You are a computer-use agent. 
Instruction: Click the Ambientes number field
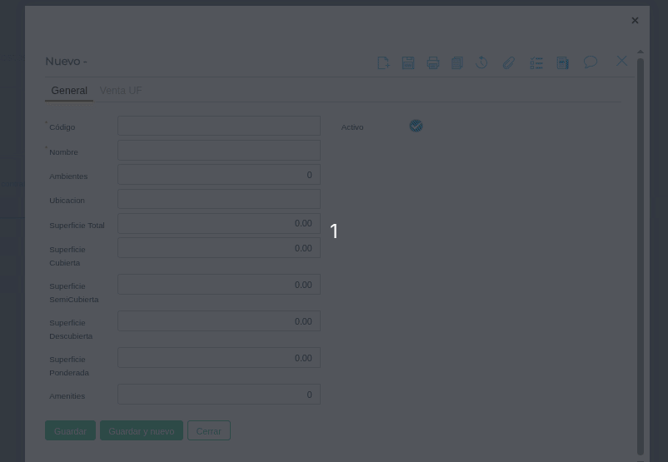(x=219, y=175)
